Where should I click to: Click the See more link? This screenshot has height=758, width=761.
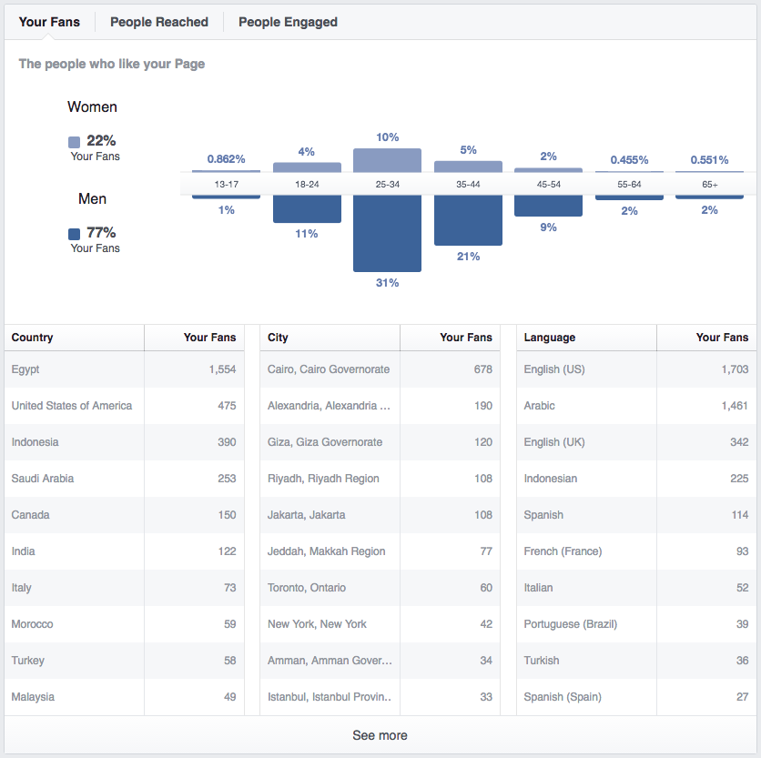coord(380,735)
